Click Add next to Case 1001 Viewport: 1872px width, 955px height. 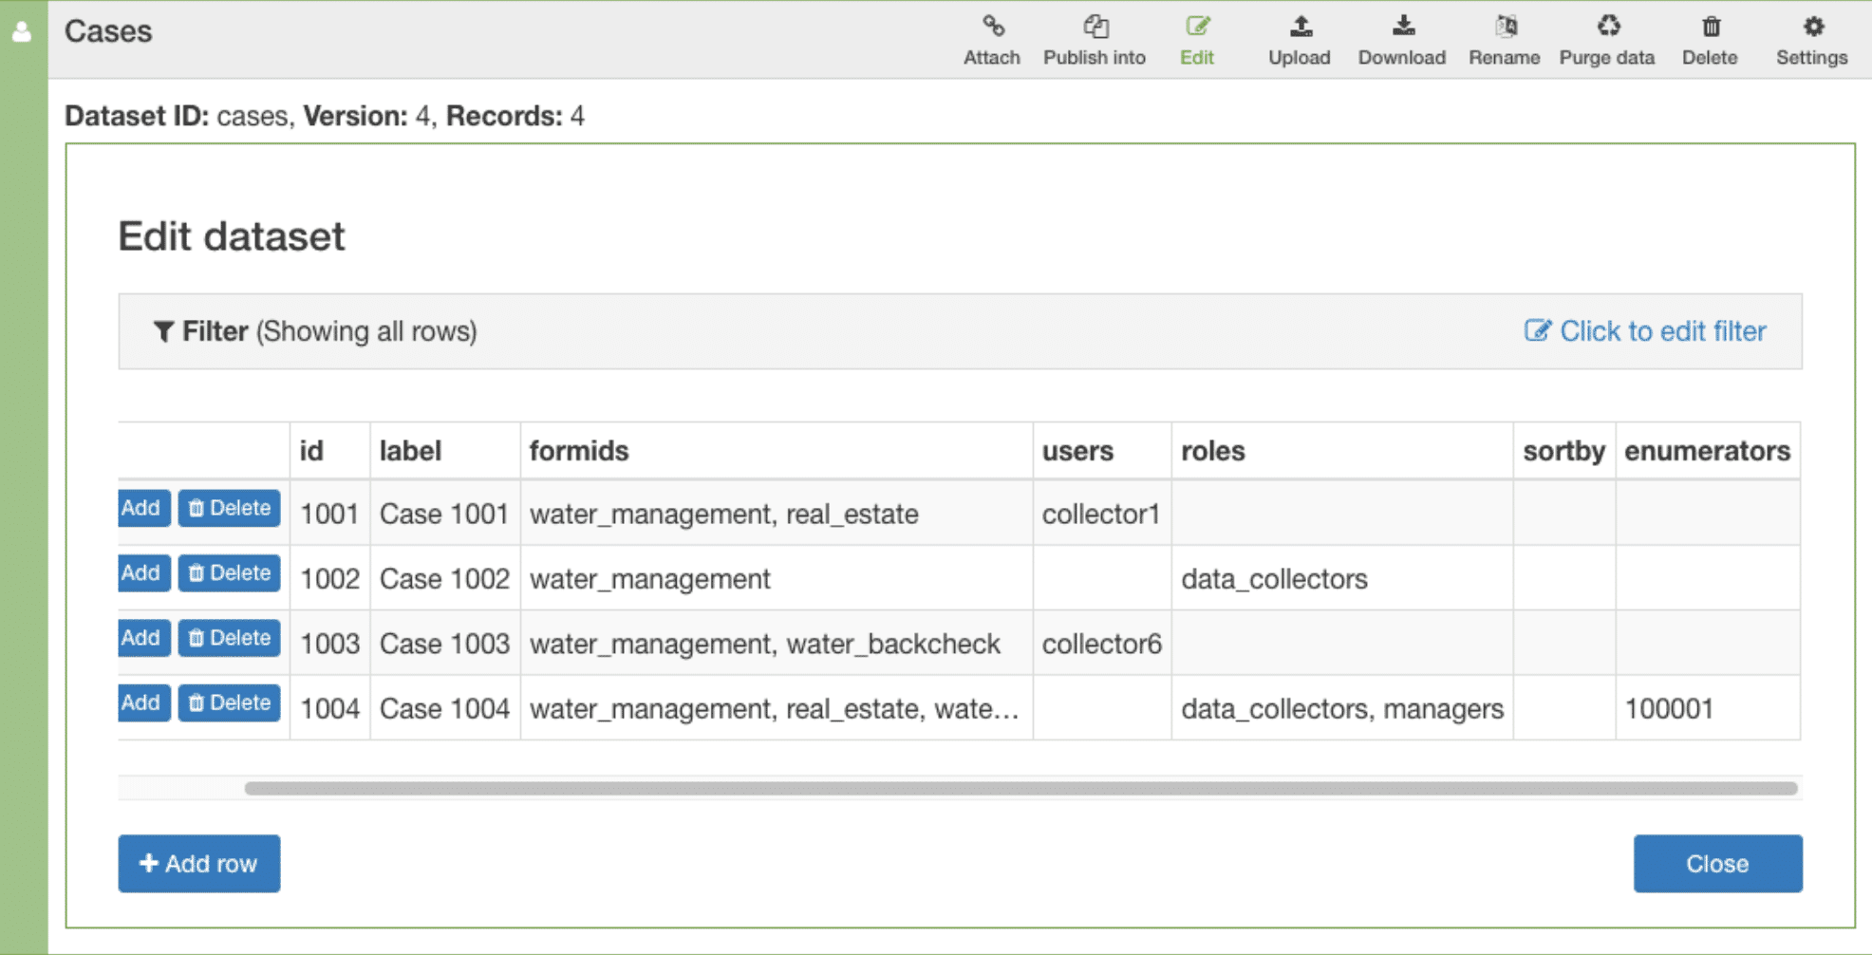click(x=142, y=508)
